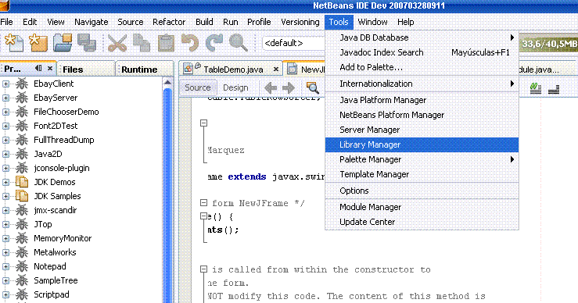The width and height of the screenshot is (578, 303).
Task: Expand the FileChooserDemo project node
Action: [x=6, y=112]
